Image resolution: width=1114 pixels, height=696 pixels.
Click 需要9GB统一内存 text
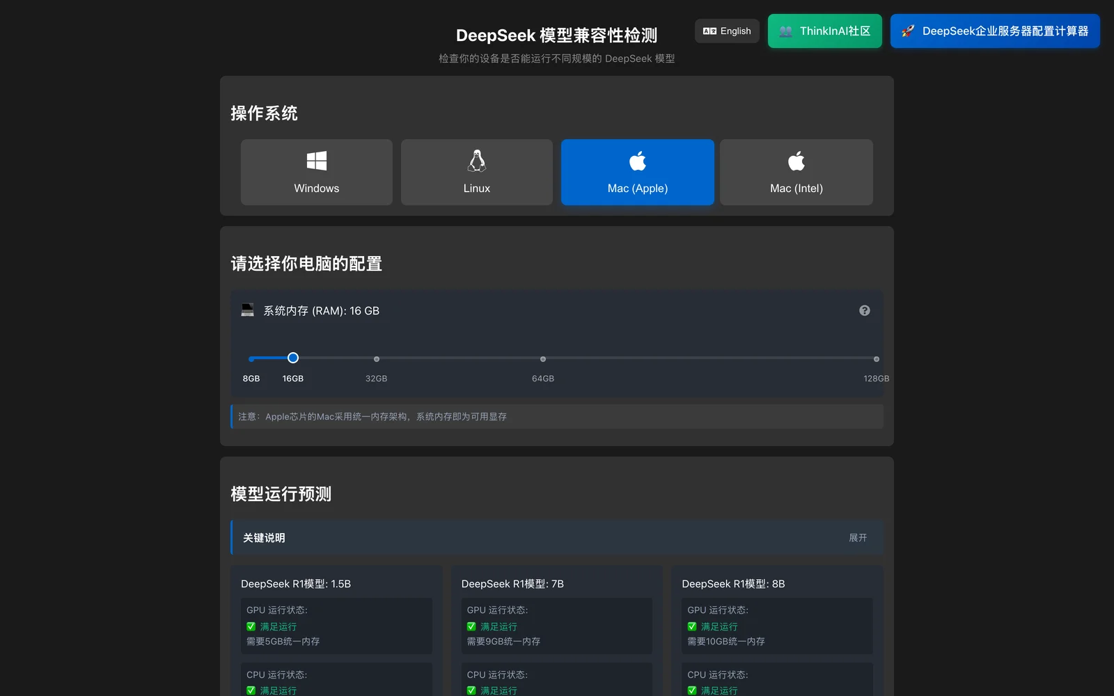click(x=503, y=642)
